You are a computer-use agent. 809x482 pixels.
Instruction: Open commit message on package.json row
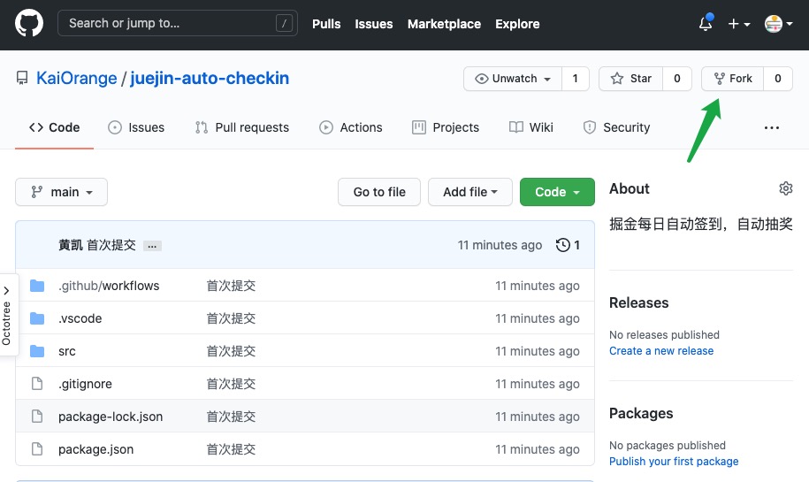(231, 449)
